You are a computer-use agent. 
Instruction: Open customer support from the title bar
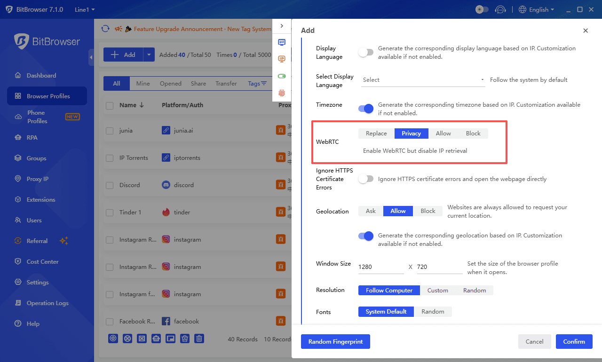(x=500, y=9)
